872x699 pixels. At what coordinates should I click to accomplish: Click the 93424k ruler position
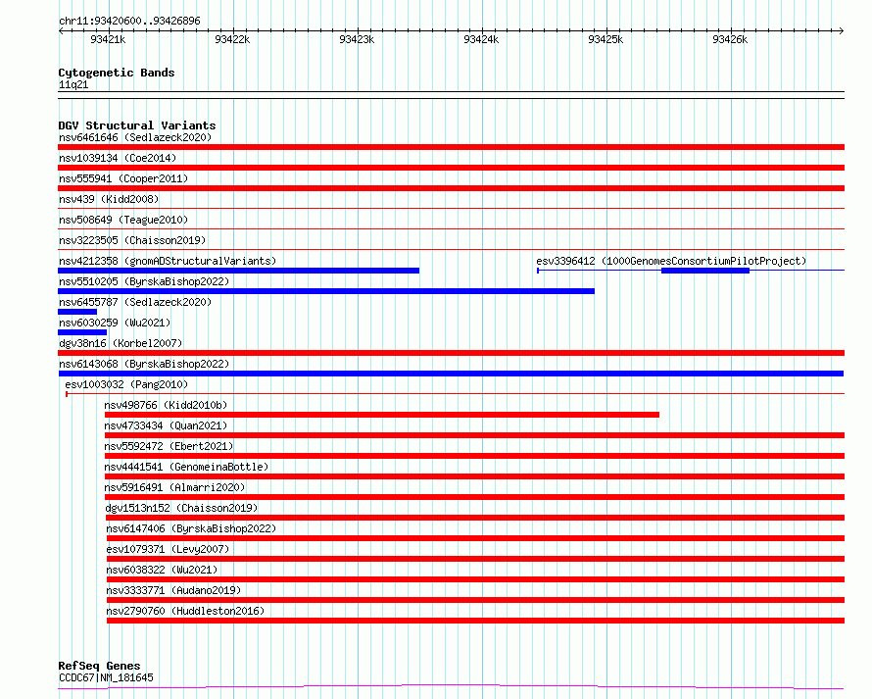click(481, 39)
